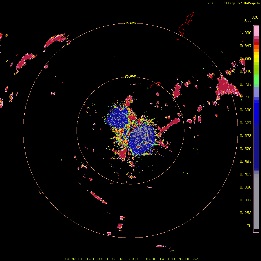Click the 1.000 color scale value
The image size is (261, 261).
[x=246, y=32]
